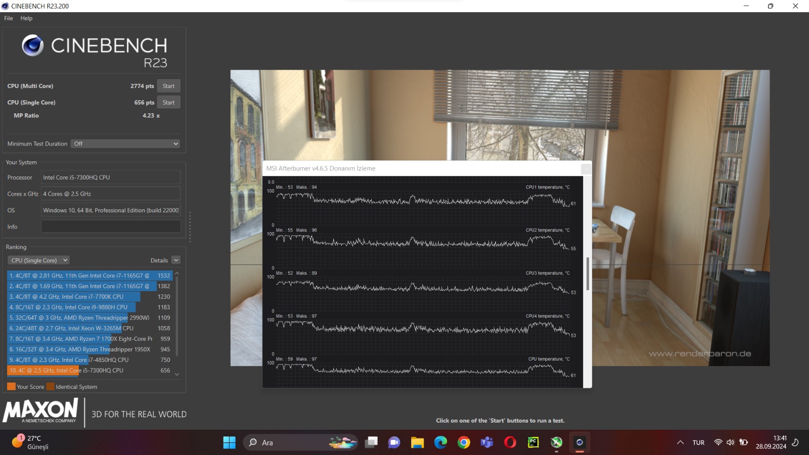Image resolution: width=809 pixels, height=455 pixels.
Task: Expand the ranking Details dropdown arrow
Action: coord(176,260)
